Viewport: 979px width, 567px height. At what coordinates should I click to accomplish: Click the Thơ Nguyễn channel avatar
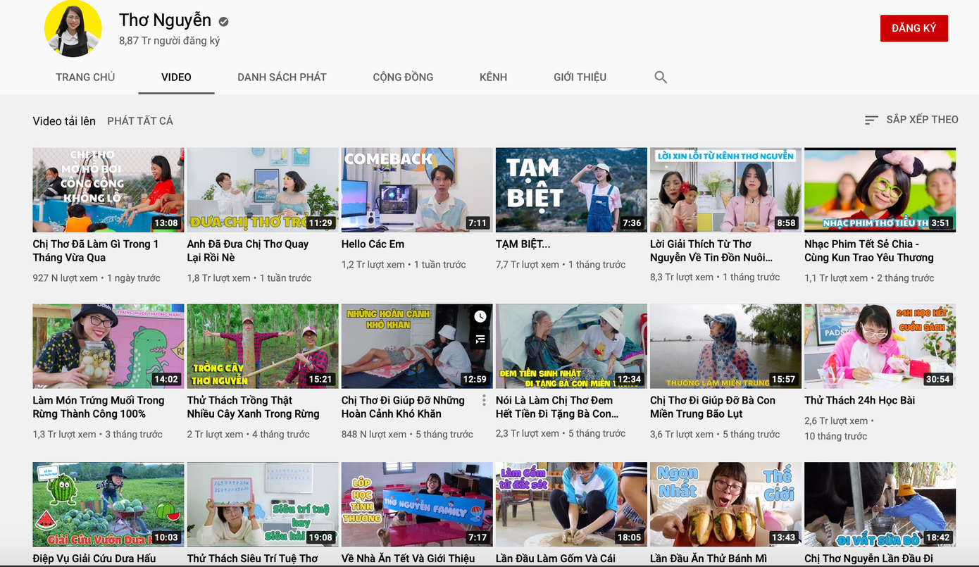click(x=73, y=29)
